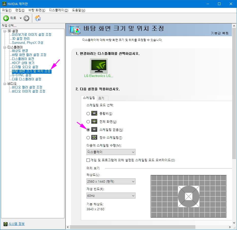Image resolution: width=237 pixels, height=230 pixels.
Task: Open HDCP 상태 보기
Action: point(23,63)
